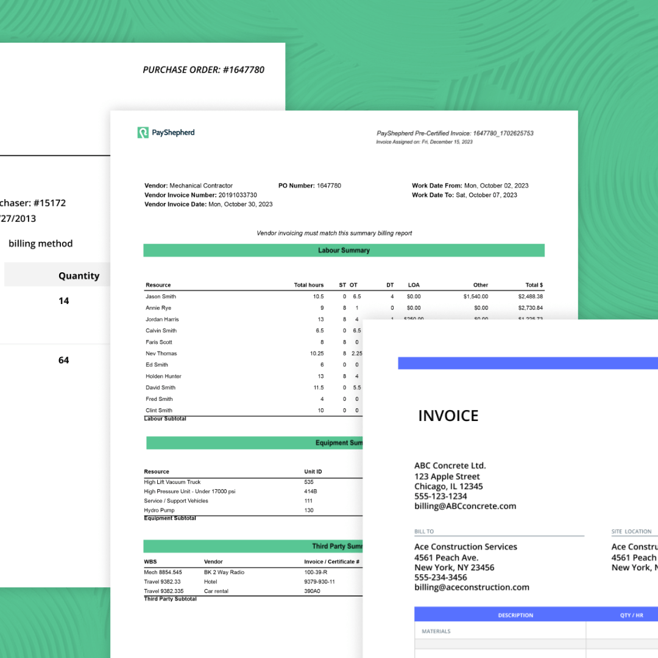Viewport: 658px width, 658px height.
Task: Select Fred Smith in labour table
Action: pos(159,398)
